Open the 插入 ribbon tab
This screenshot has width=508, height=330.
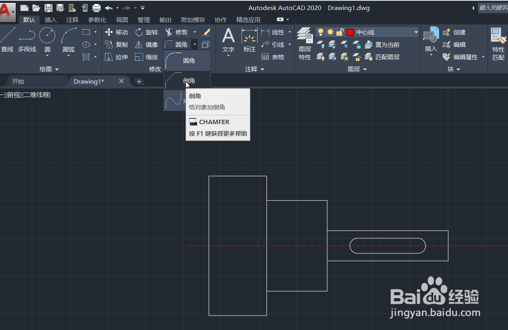51,20
